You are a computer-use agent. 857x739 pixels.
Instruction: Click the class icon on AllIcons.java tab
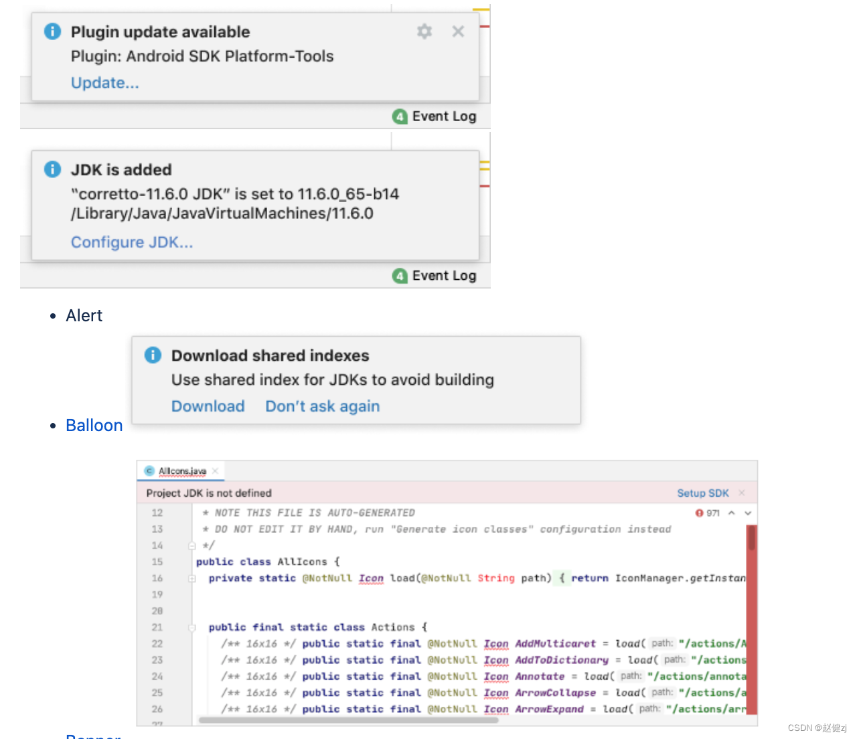click(x=149, y=471)
